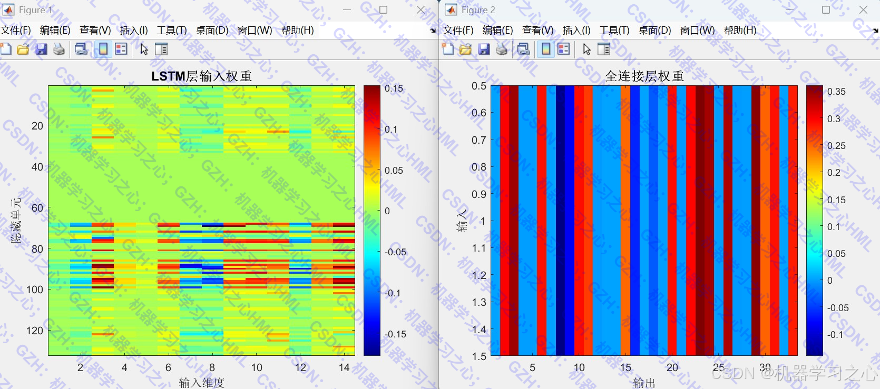The image size is (880, 389).
Task: Select the y-axis label "输入" in Figure 2
Action: click(462, 221)
